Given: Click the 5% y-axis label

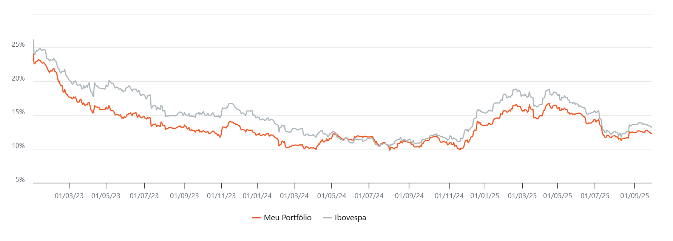Looking at the screenshot, I should tap(20, 180).
